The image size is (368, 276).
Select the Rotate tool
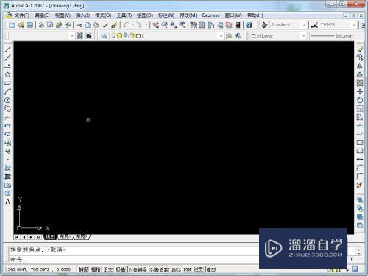pos(360,100)
